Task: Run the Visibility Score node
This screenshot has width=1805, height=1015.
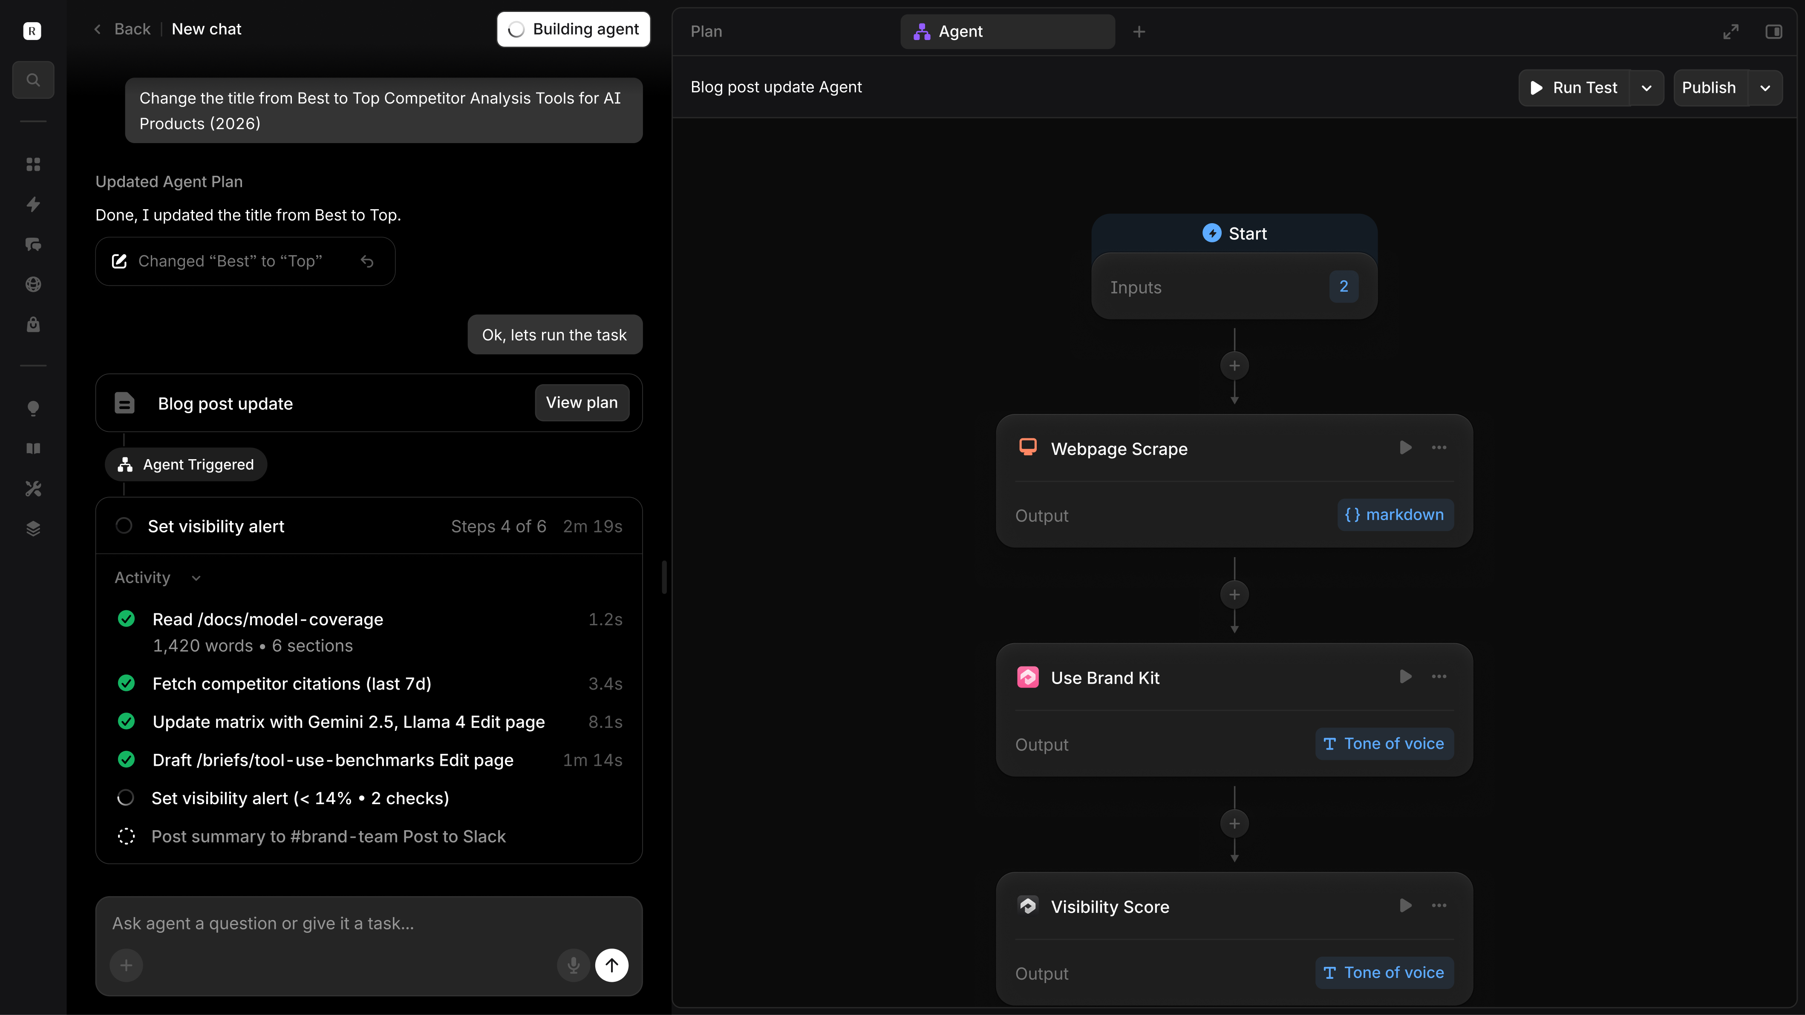Action: click(1406, 906)
